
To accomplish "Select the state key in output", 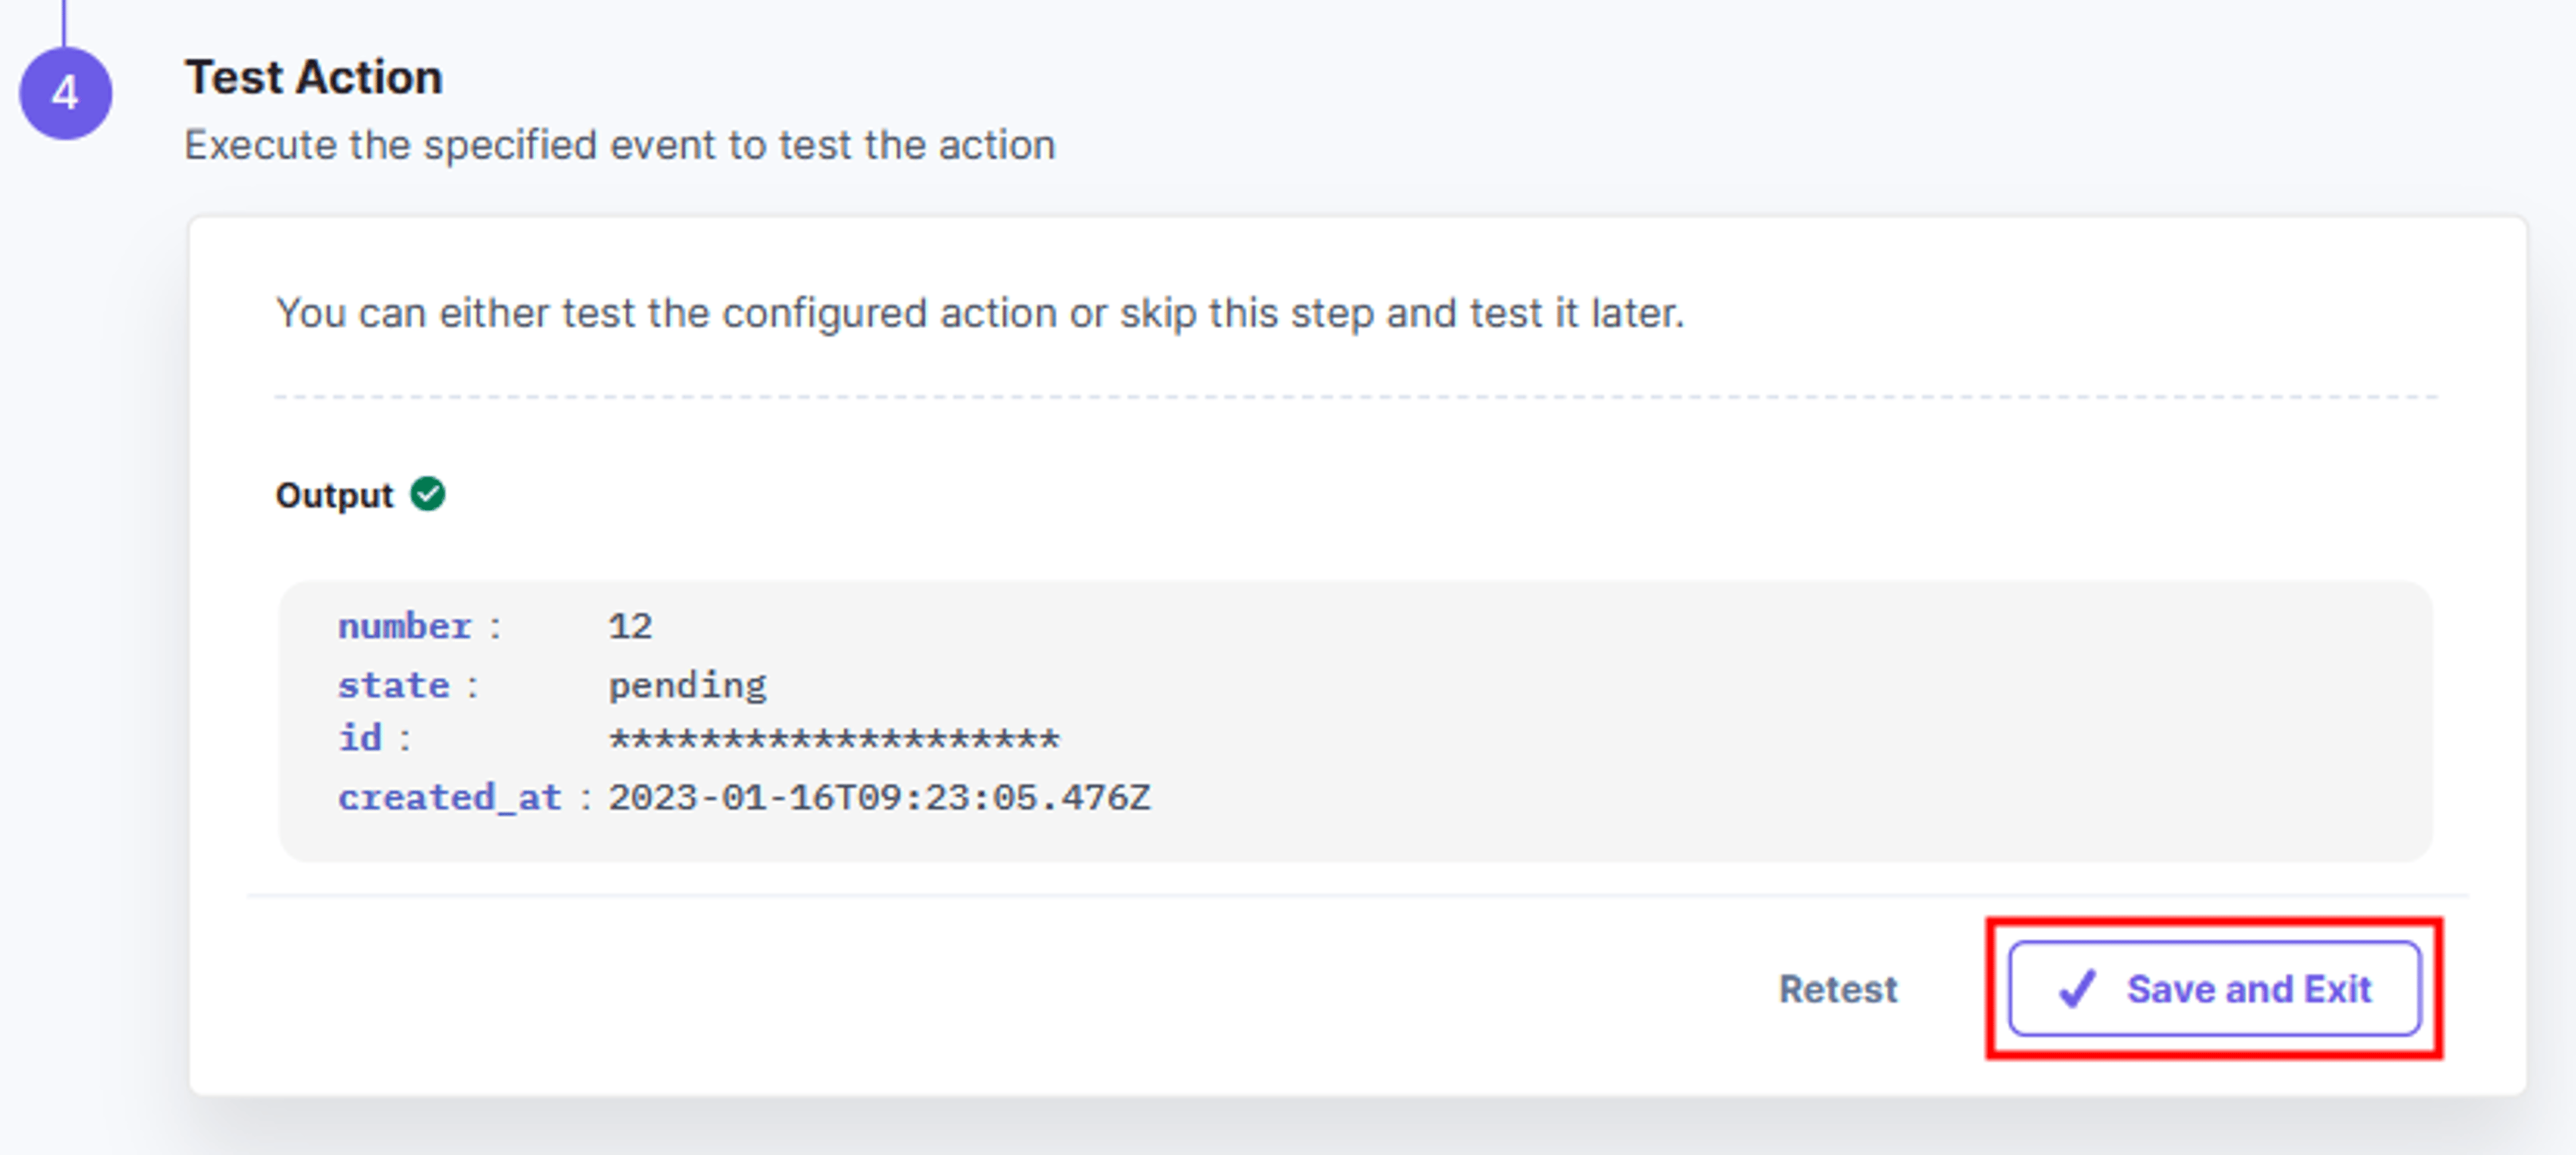I will [x=394, y=685].
